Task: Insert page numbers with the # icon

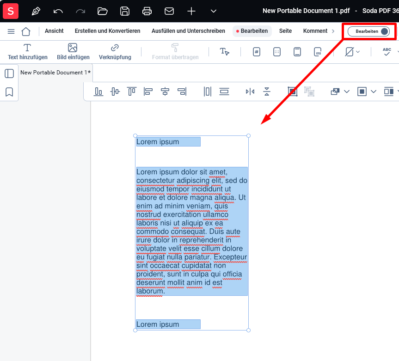Action: [257, 52]
